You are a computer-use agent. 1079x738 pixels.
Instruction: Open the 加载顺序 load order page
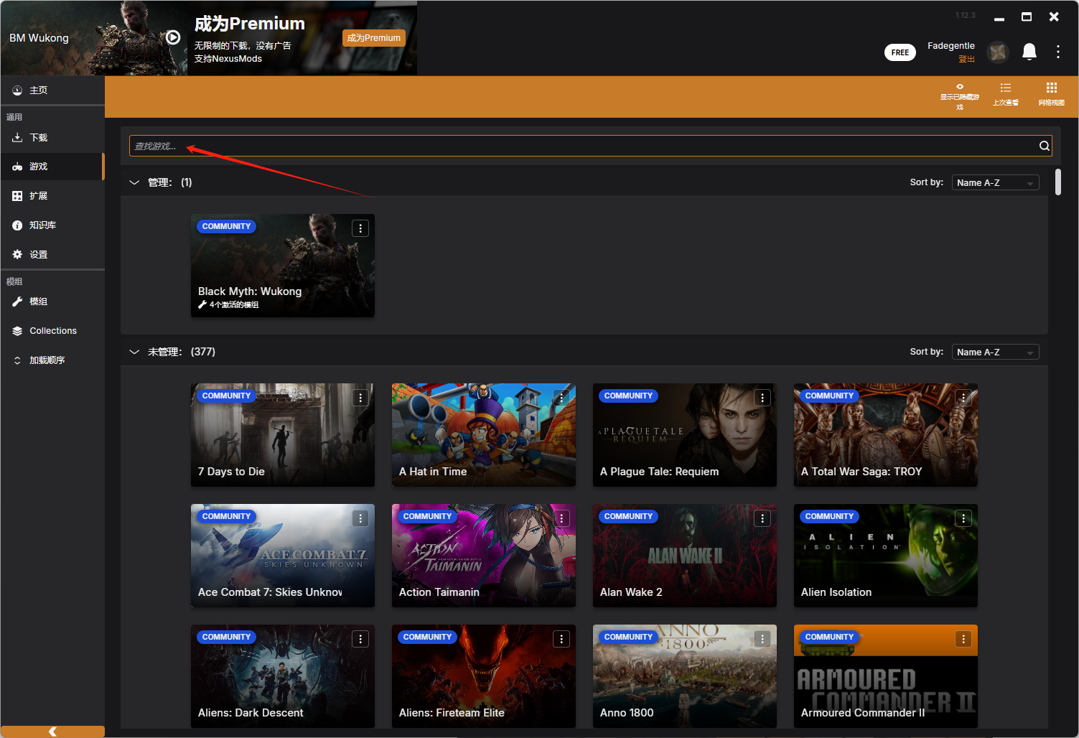pos(52,360)
